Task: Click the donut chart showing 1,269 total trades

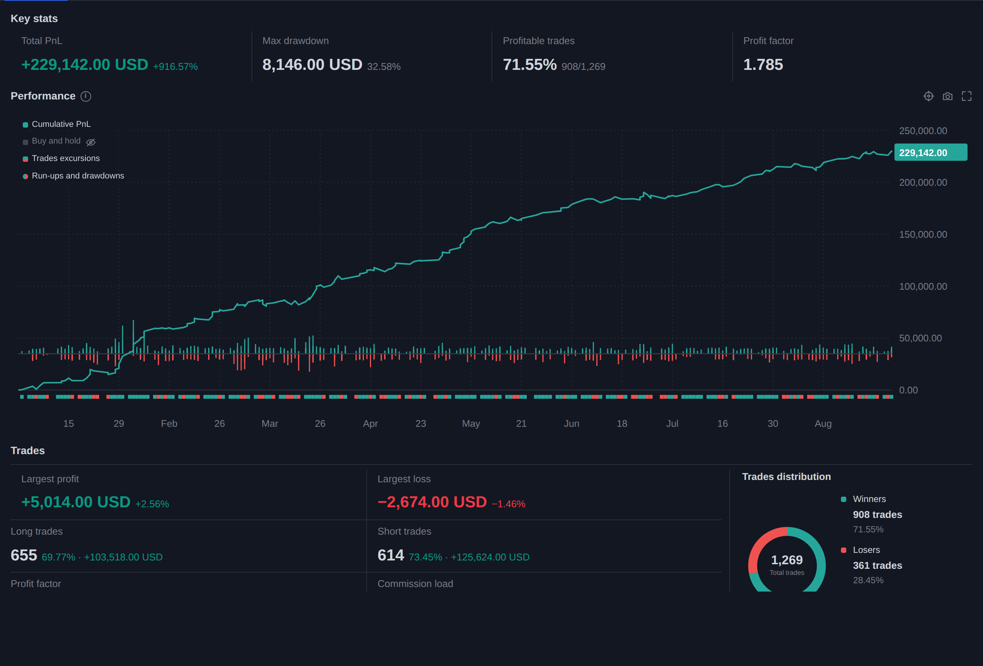Action: (x=787, y=560)
